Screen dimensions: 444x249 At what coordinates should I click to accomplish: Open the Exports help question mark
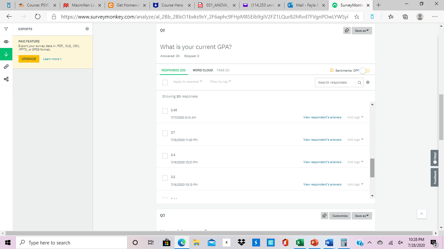point(87,29)
